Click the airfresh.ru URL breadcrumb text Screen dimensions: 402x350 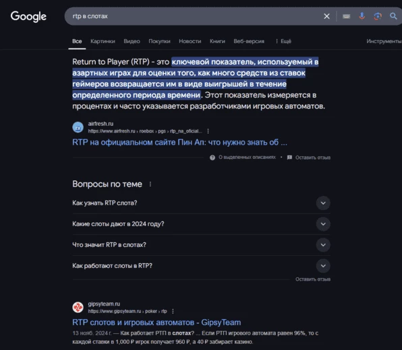click(145, 131)
